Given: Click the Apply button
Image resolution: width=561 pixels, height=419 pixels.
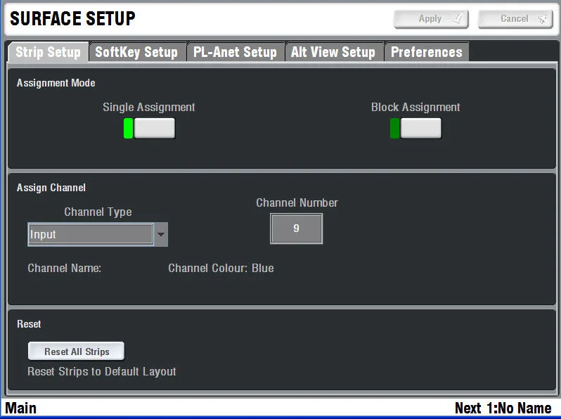Looking at the screenshot, I should 431,19.
